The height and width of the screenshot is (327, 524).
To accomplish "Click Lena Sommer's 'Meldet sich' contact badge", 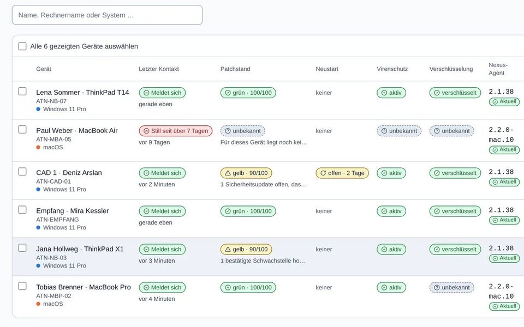I will [x=163, y=93].
